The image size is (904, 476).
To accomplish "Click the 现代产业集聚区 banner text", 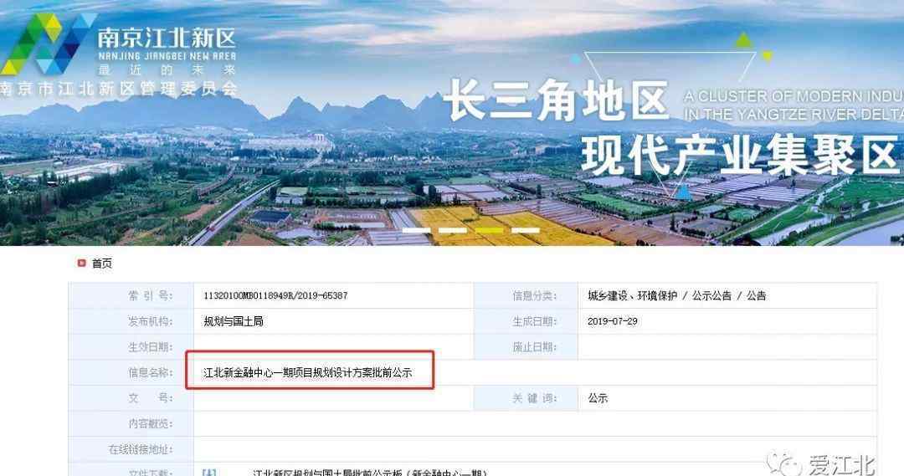I will (x=740, y=156).
